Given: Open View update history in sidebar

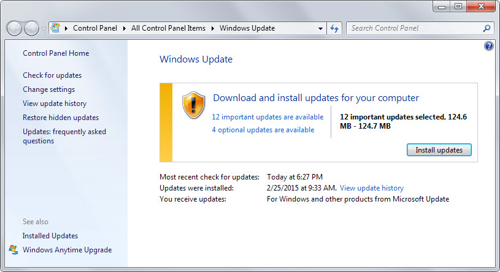Looking at the screenshot, I should tap(55, 104).
